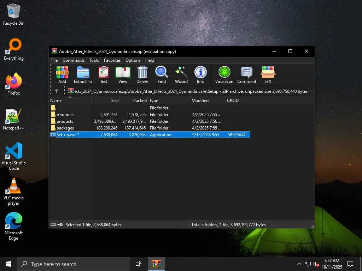Click the address path field
The width and height of the screenshot is (362, 271).
188,91
